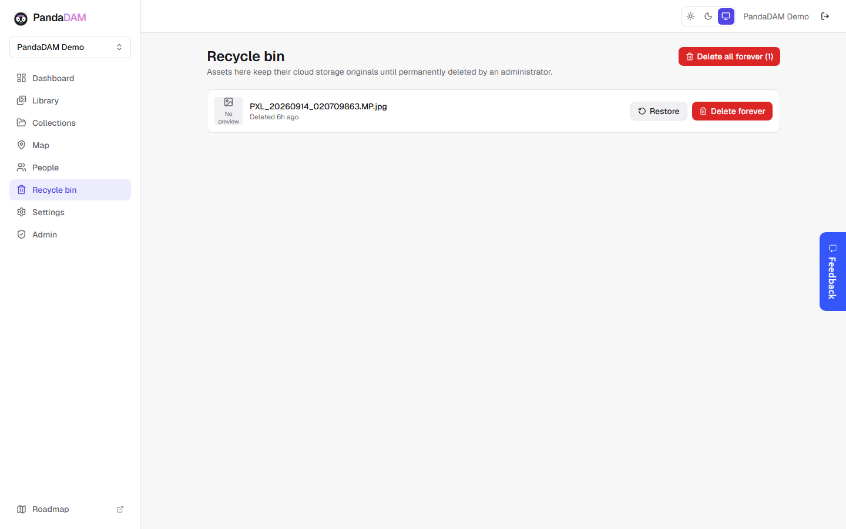Viewport: 846px width, 529px height.
Task: Click the Collections folder icon
Action: 22,123
